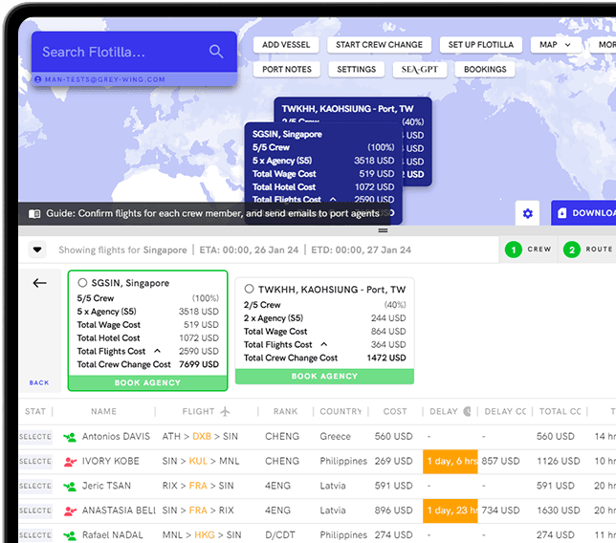This screenshot has width=616, height=543.
Task: Click the TOTAL CC column header
Action: (560, 411)
